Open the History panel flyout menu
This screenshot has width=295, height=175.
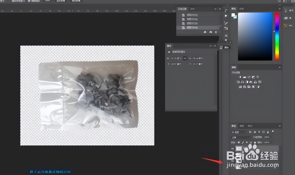click(219, 9)
